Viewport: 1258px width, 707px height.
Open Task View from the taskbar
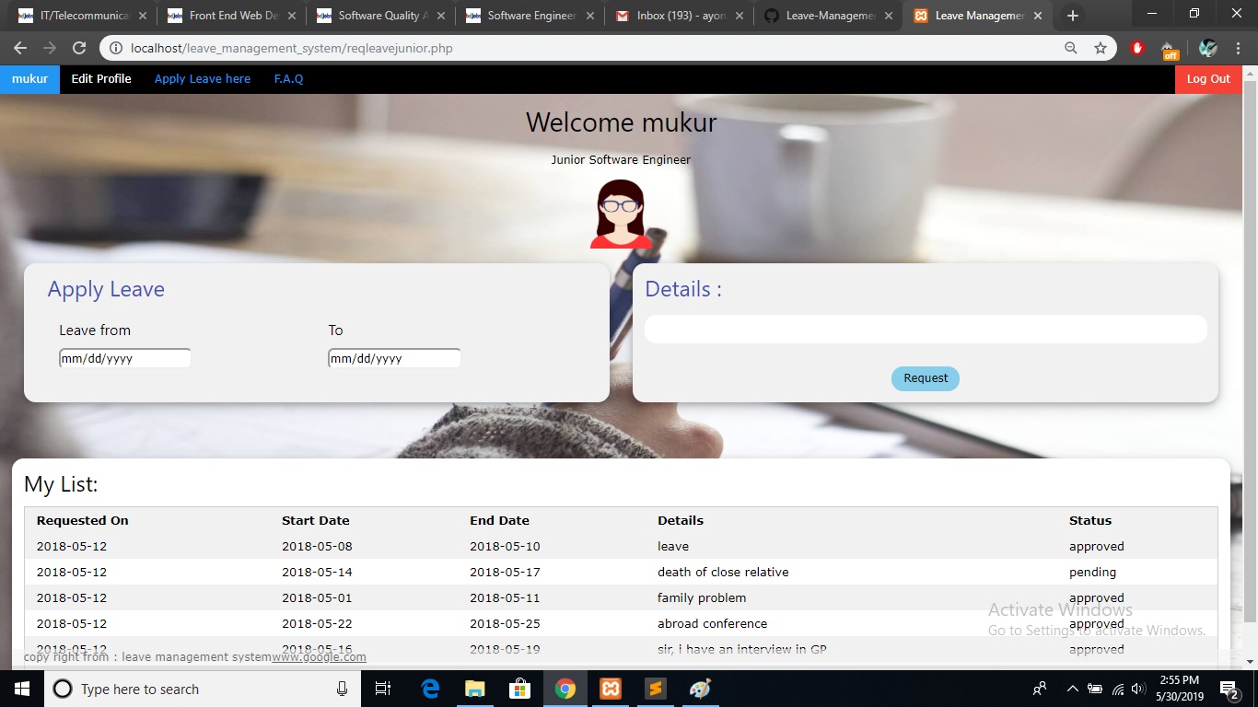(x=383, y=688)
